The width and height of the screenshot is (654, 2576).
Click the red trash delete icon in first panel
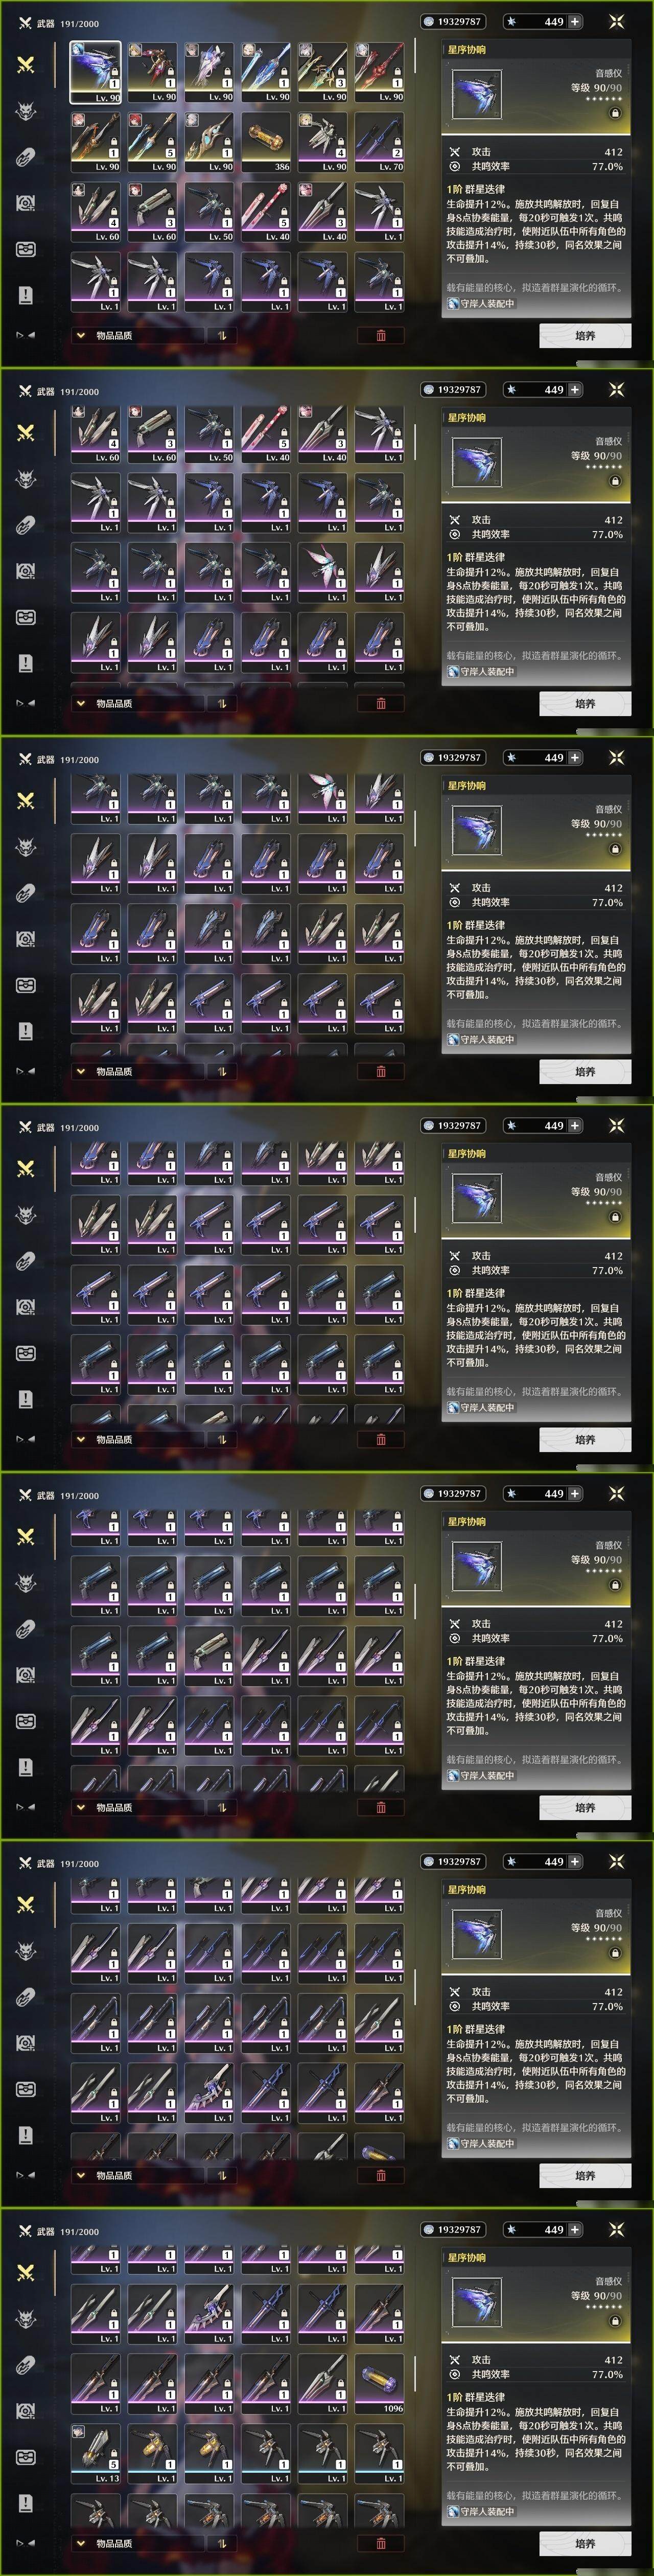pyautogui.click(x=381, y=336)
